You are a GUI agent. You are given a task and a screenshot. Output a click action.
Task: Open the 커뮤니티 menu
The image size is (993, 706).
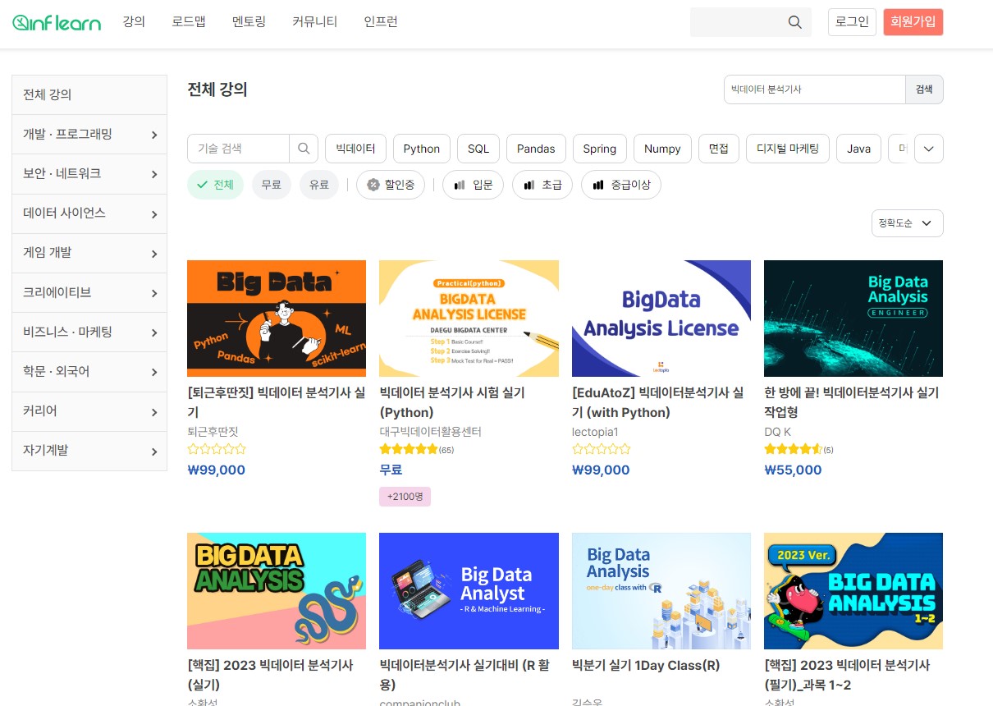click(313, 22)
